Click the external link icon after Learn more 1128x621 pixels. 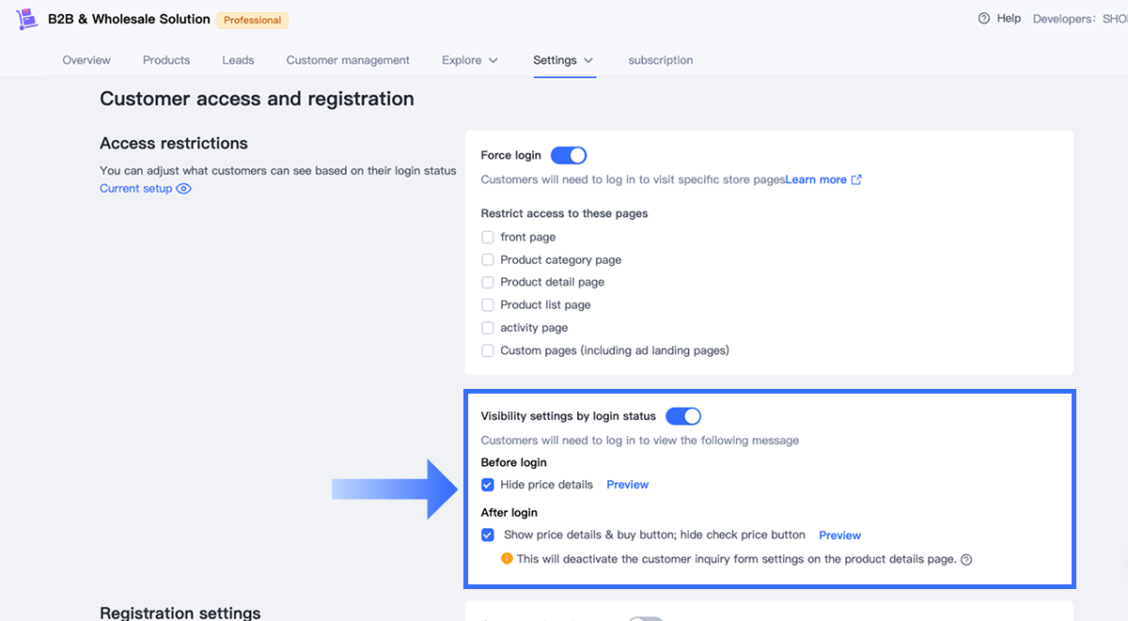coord(856,180)
